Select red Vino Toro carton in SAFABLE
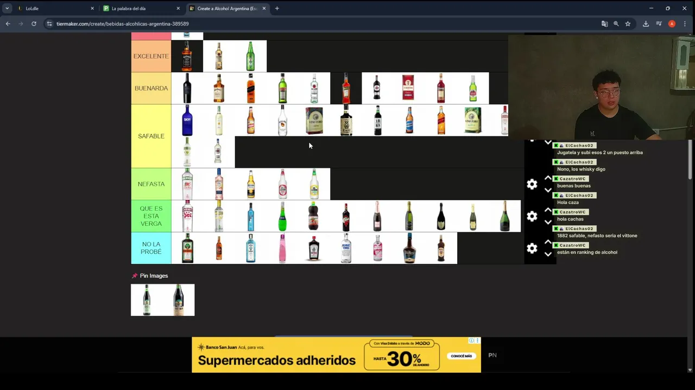The height and width of the screenshot is (390, 695). pyautogui.click(x=314, y=120)
